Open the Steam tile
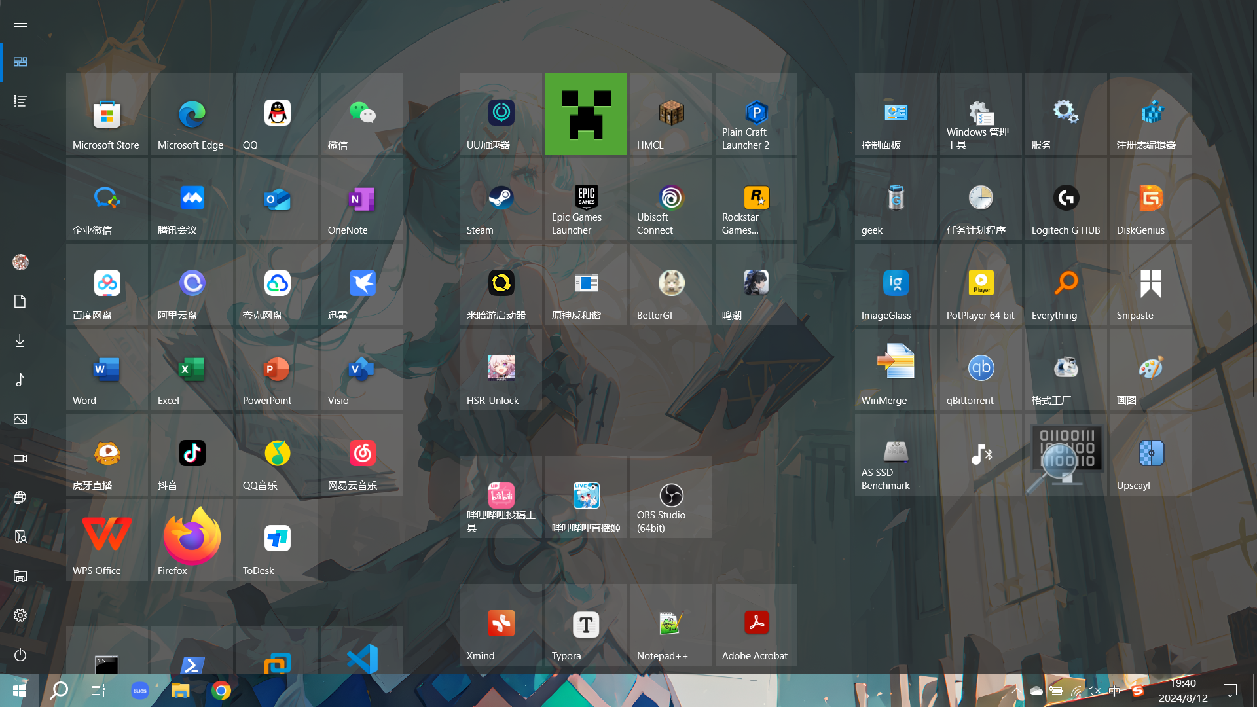This screenshot has width=1257, height=707. pyautogui.click(x=501, y=200)
